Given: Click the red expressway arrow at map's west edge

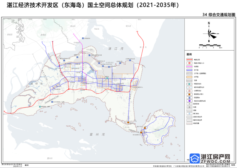Looking at the screenshot, I should 4,112.
